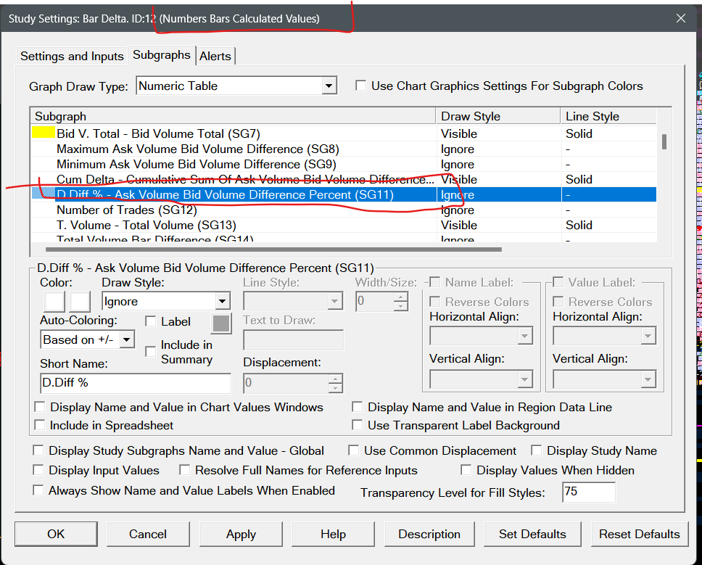Screen dimensions: 702x565
Task: Open the Graph Draw Type dropdown
Action: tap(329, 86)
